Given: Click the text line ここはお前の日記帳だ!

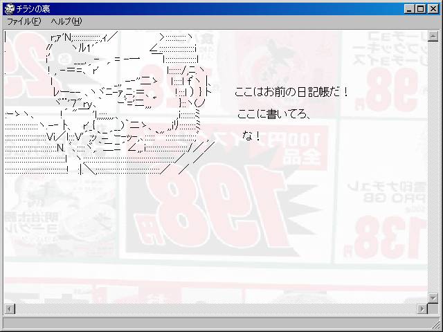Looking at the screenshot, I should click(x=291, y=92).
